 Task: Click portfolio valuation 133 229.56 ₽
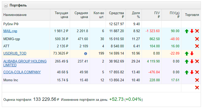[46, 99]
